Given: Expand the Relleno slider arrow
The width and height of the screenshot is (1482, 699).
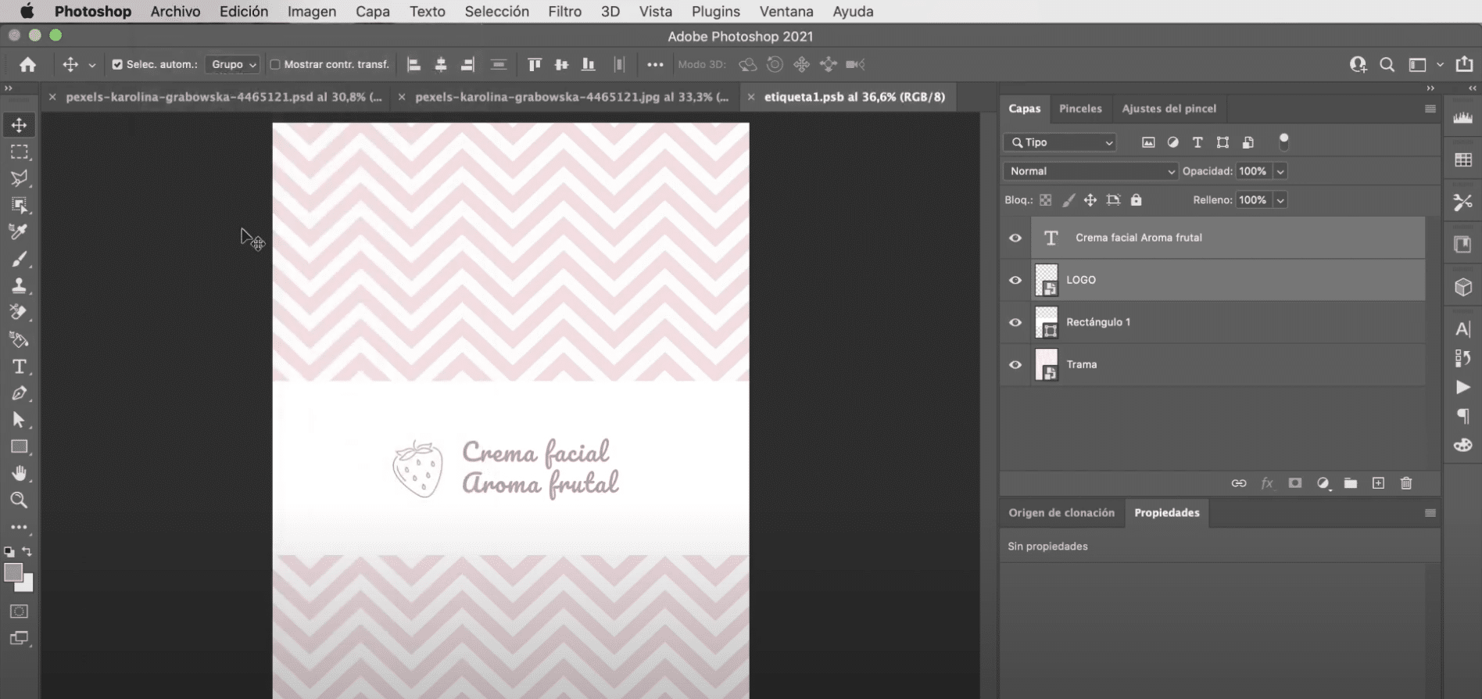Looking at the screenshot, I should coord(1280,200).
